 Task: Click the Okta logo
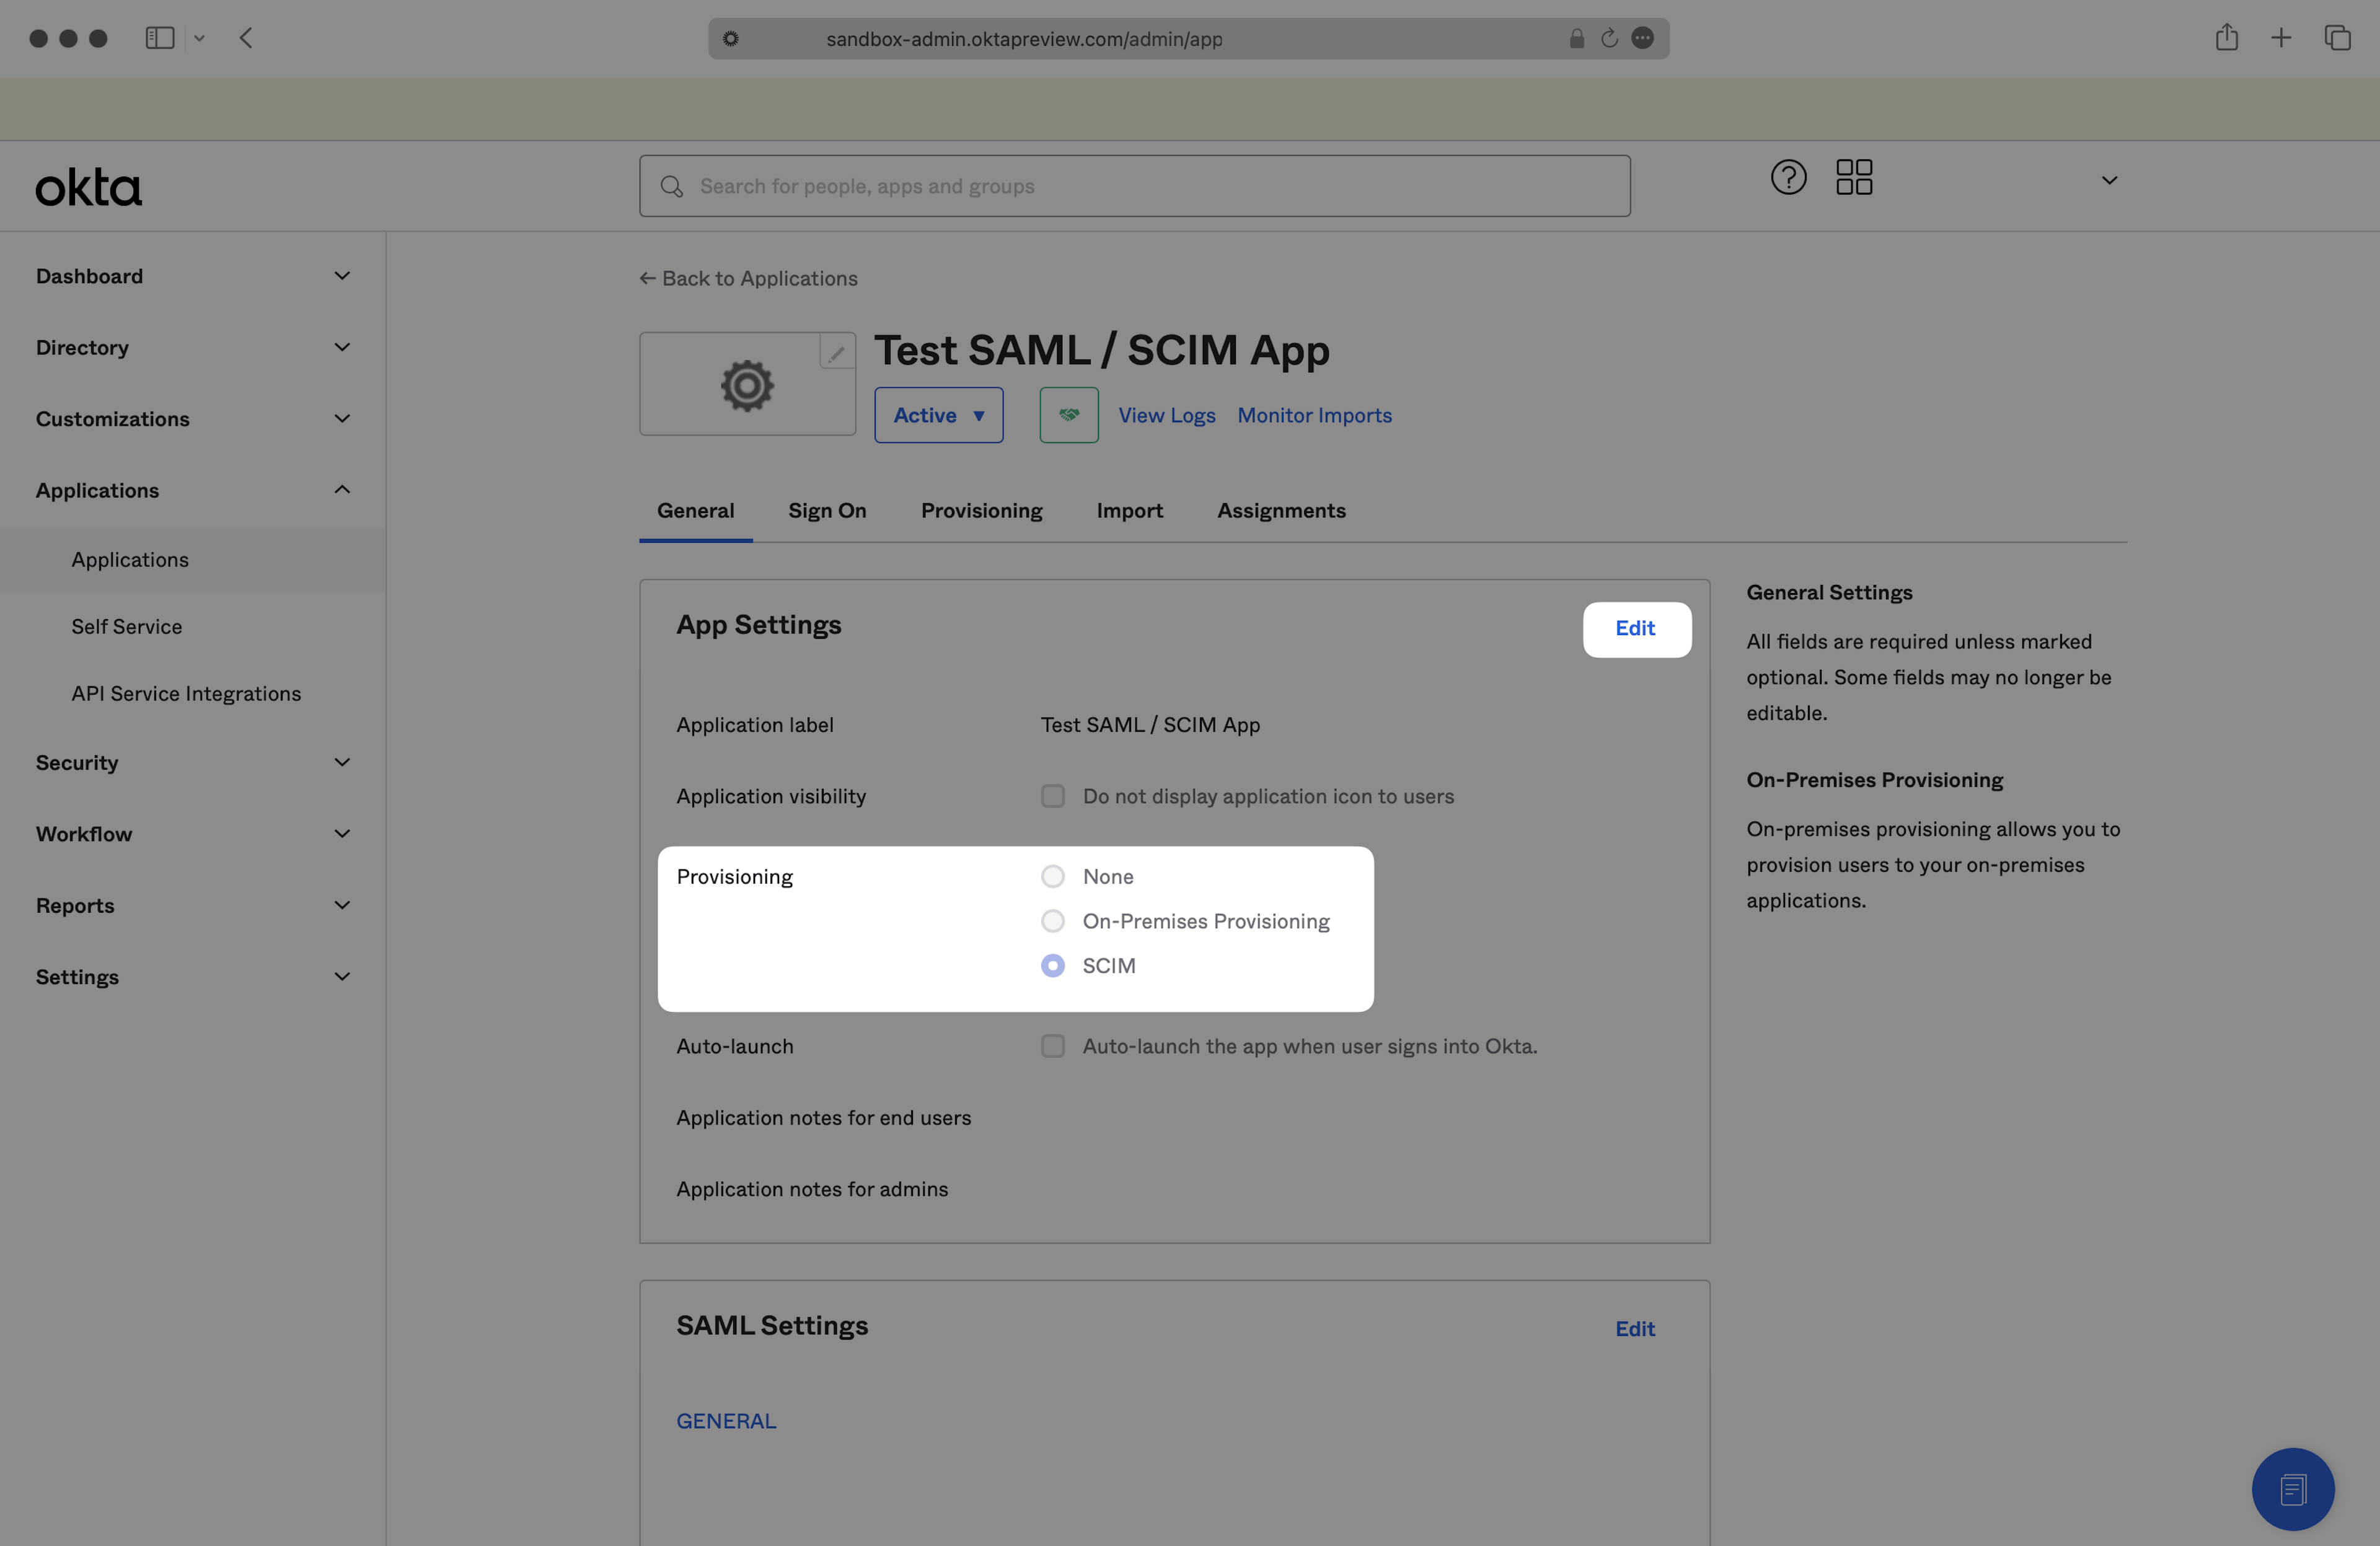click(x=89, y=187)
